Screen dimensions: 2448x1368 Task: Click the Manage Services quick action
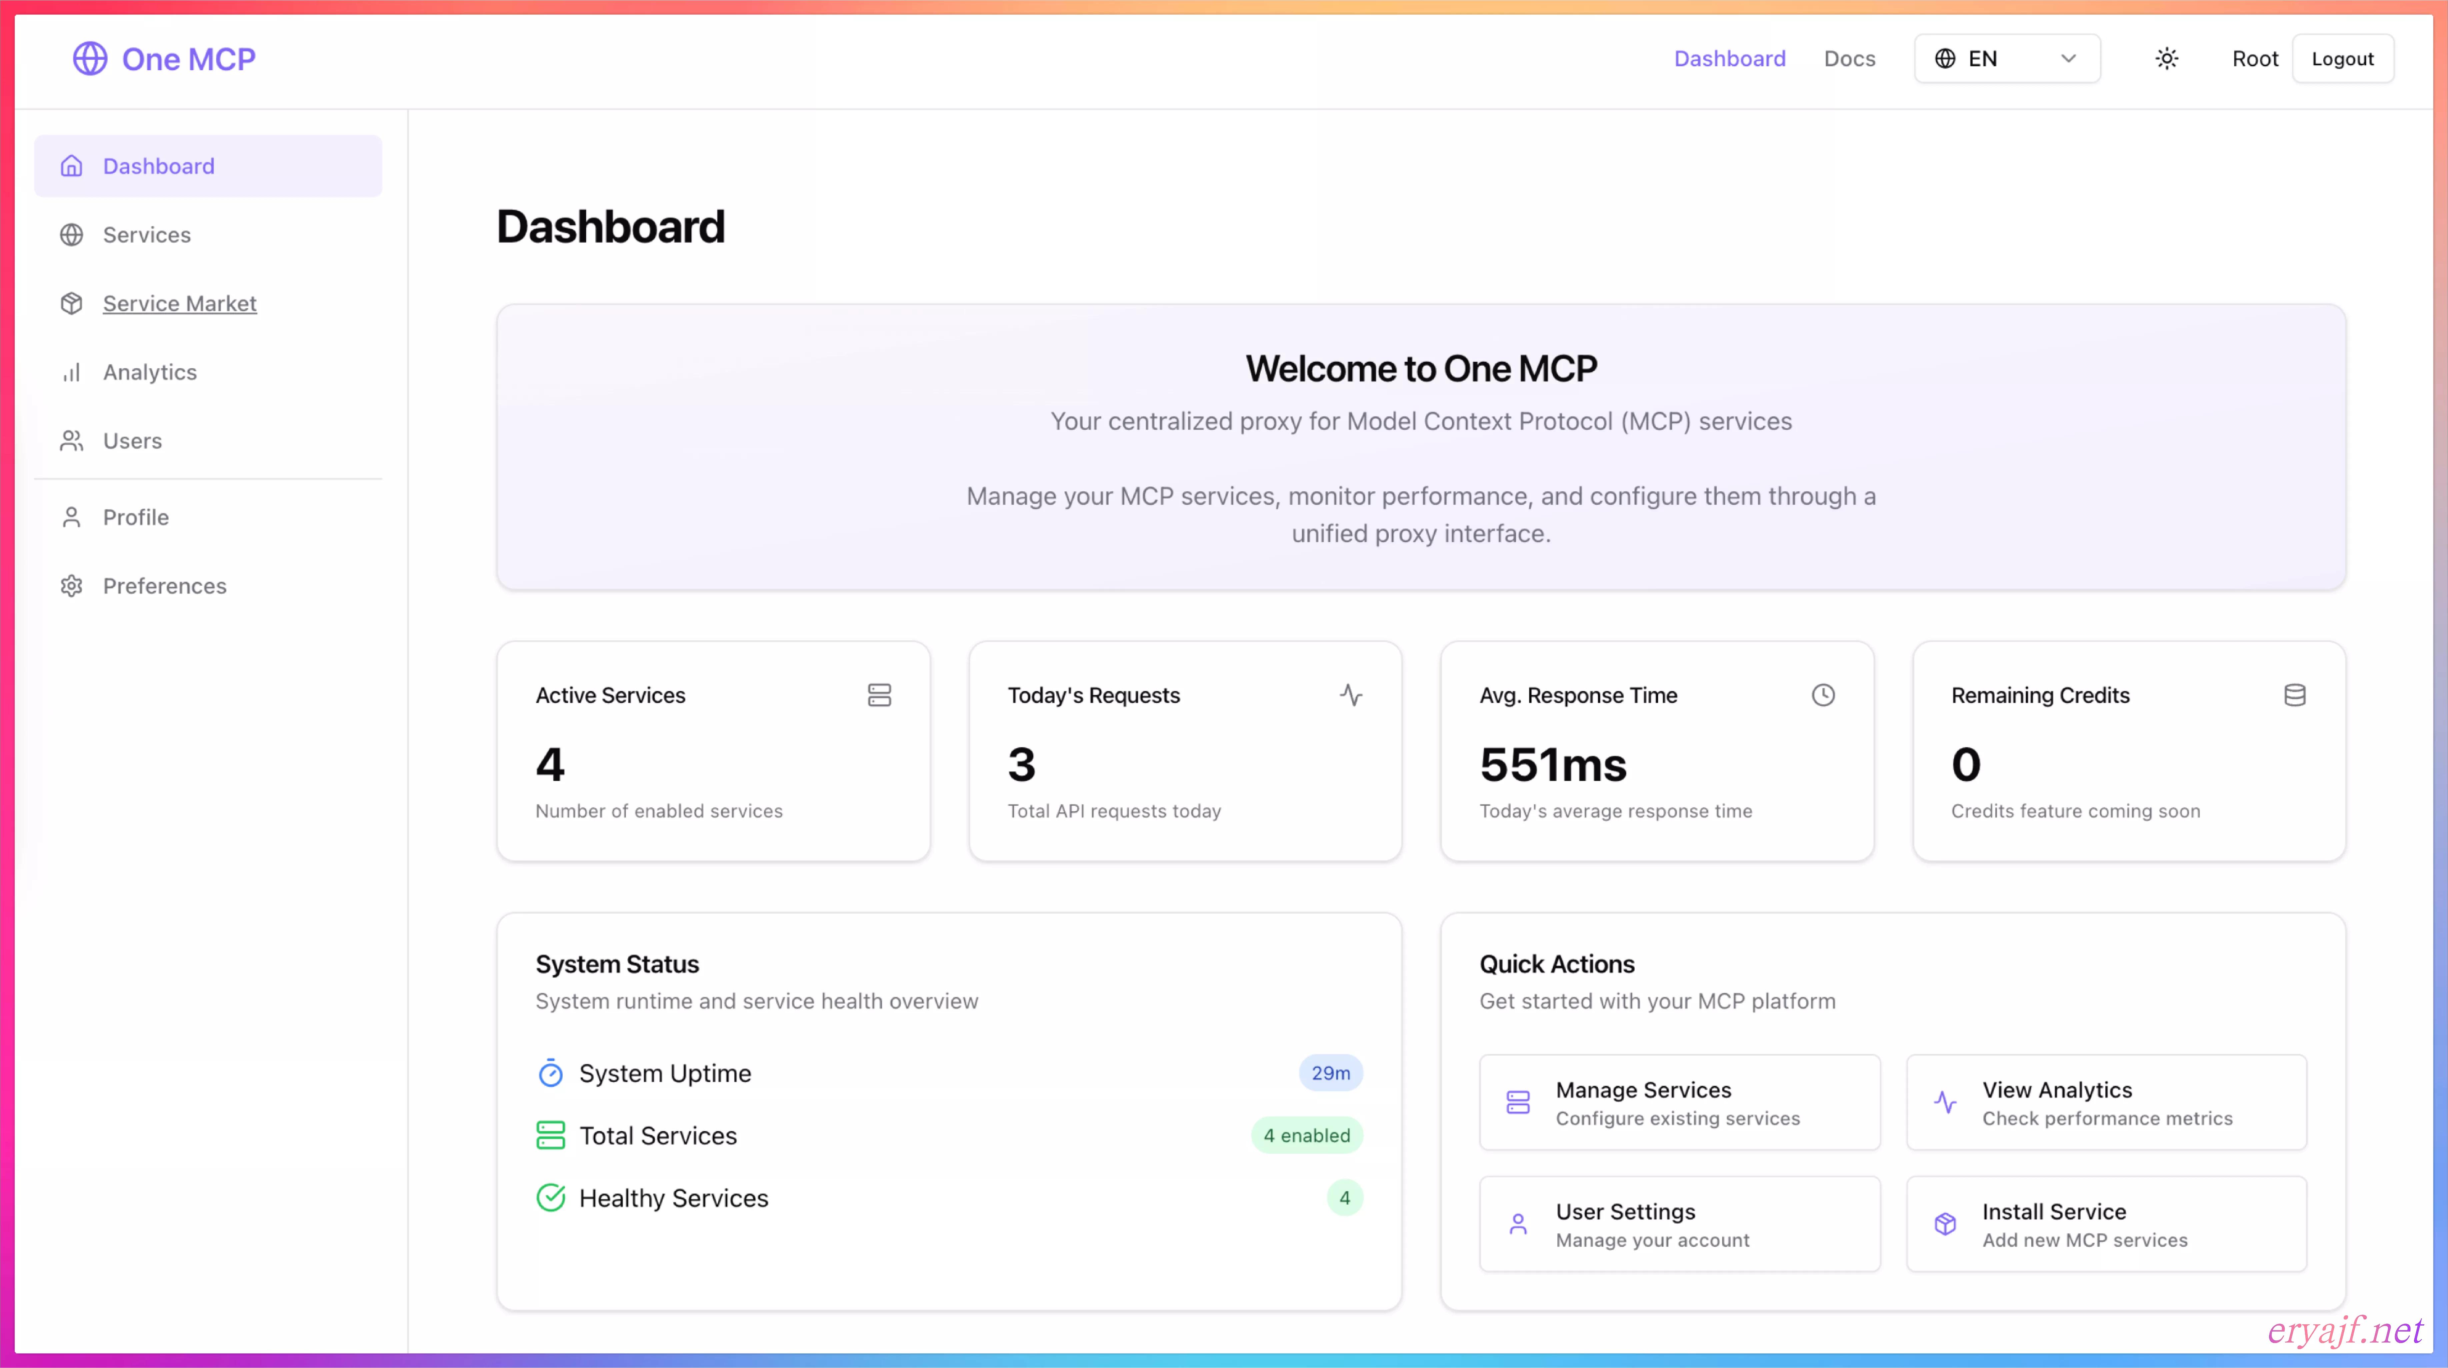[x=1679, y=1102]
